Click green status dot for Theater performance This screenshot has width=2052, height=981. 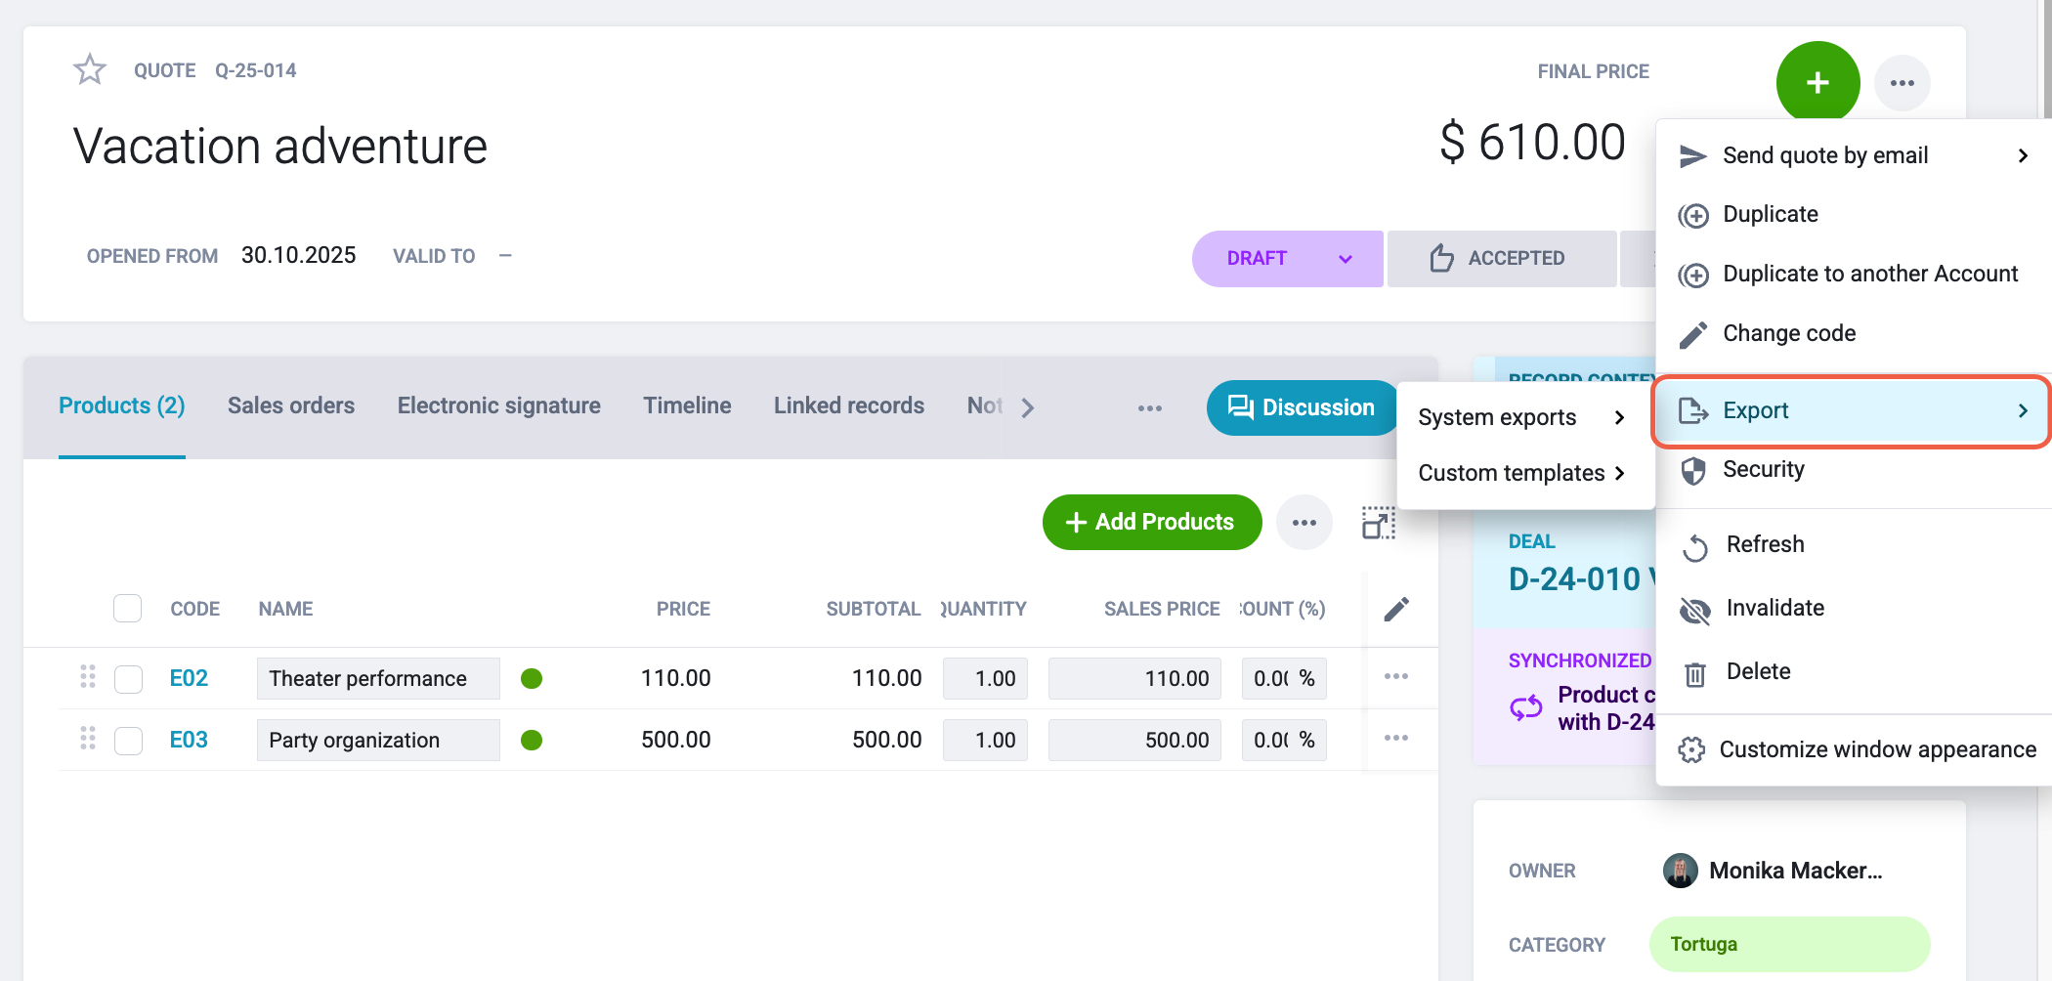532,678
